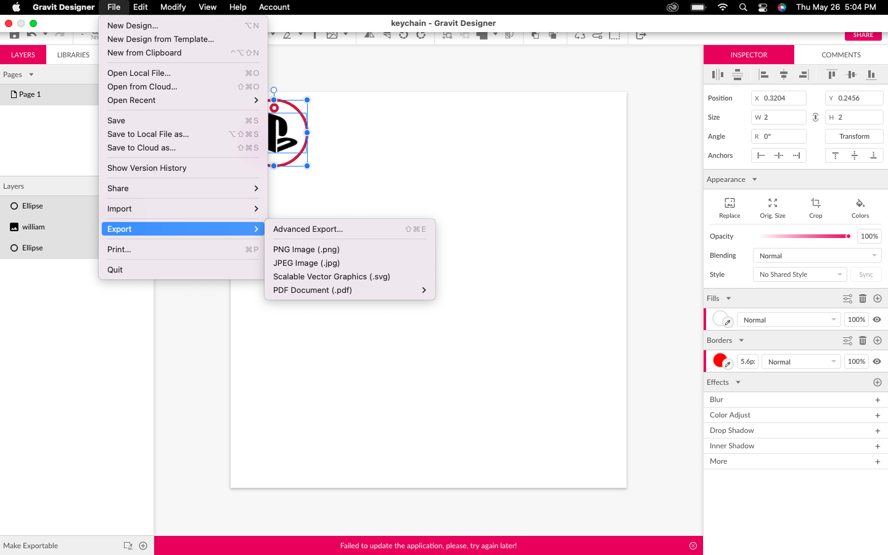888x555 pixels.
Task: Click the Replace image icon
Action: (x=730, y=203)
